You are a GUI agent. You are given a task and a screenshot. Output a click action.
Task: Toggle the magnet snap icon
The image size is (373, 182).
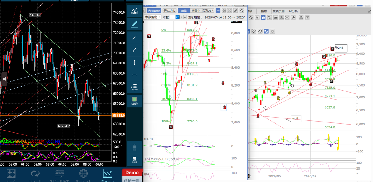tap(260, 31)
